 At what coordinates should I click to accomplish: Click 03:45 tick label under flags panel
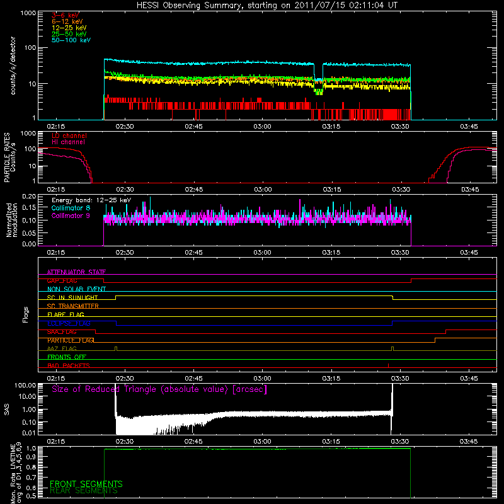[x=469, y=379]
